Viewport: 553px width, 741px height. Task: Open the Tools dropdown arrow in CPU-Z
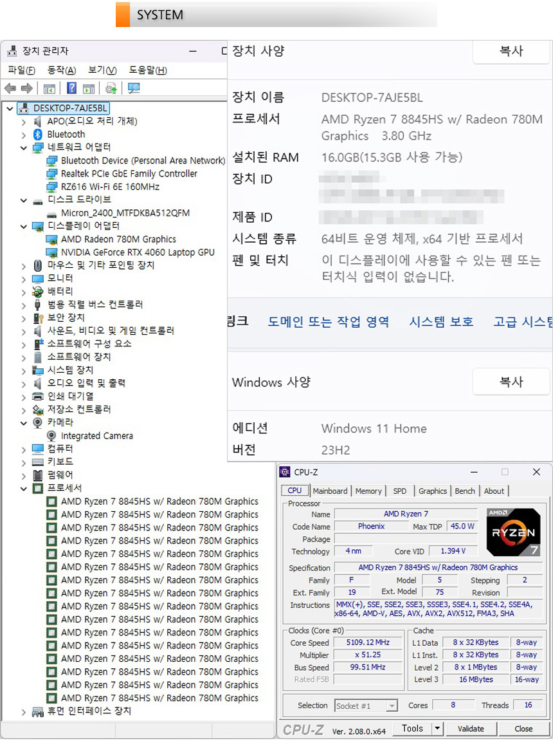click(437, 728)
